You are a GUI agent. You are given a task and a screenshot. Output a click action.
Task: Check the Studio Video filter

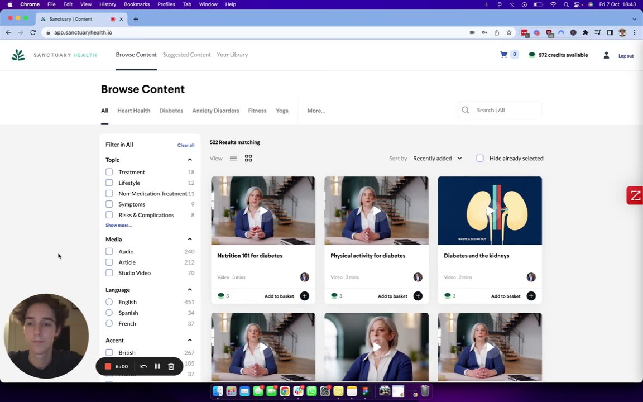click(x=109, y=273)
